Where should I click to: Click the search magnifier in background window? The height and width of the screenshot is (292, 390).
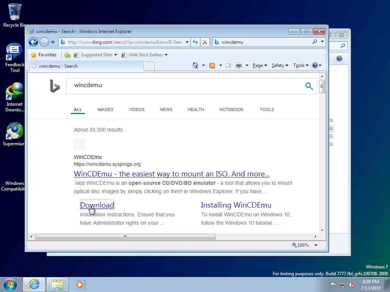point(343,46)
